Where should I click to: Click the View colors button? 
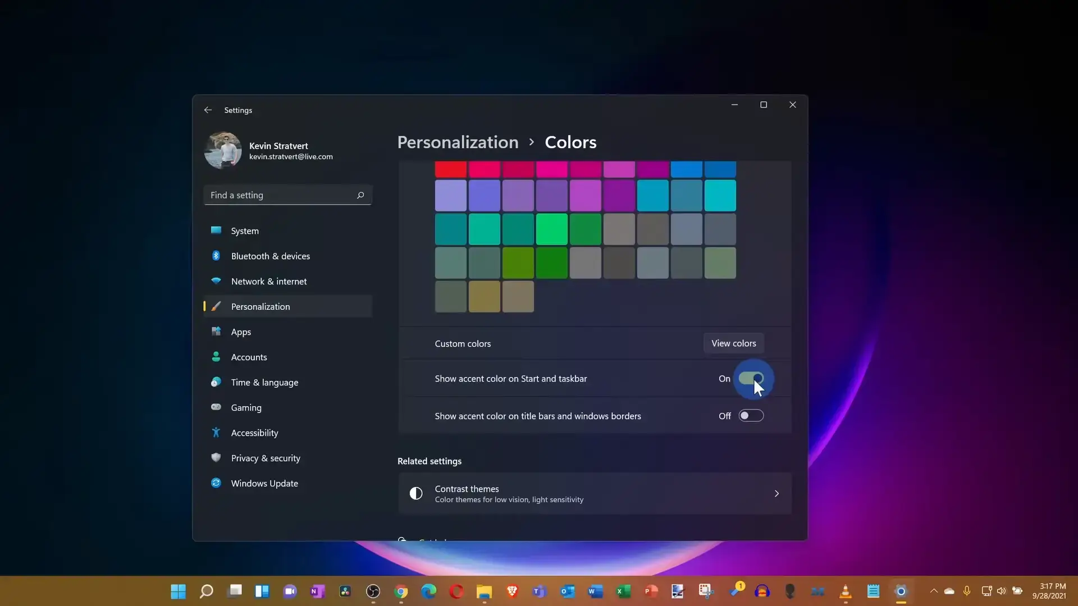(x=733, y=343)
